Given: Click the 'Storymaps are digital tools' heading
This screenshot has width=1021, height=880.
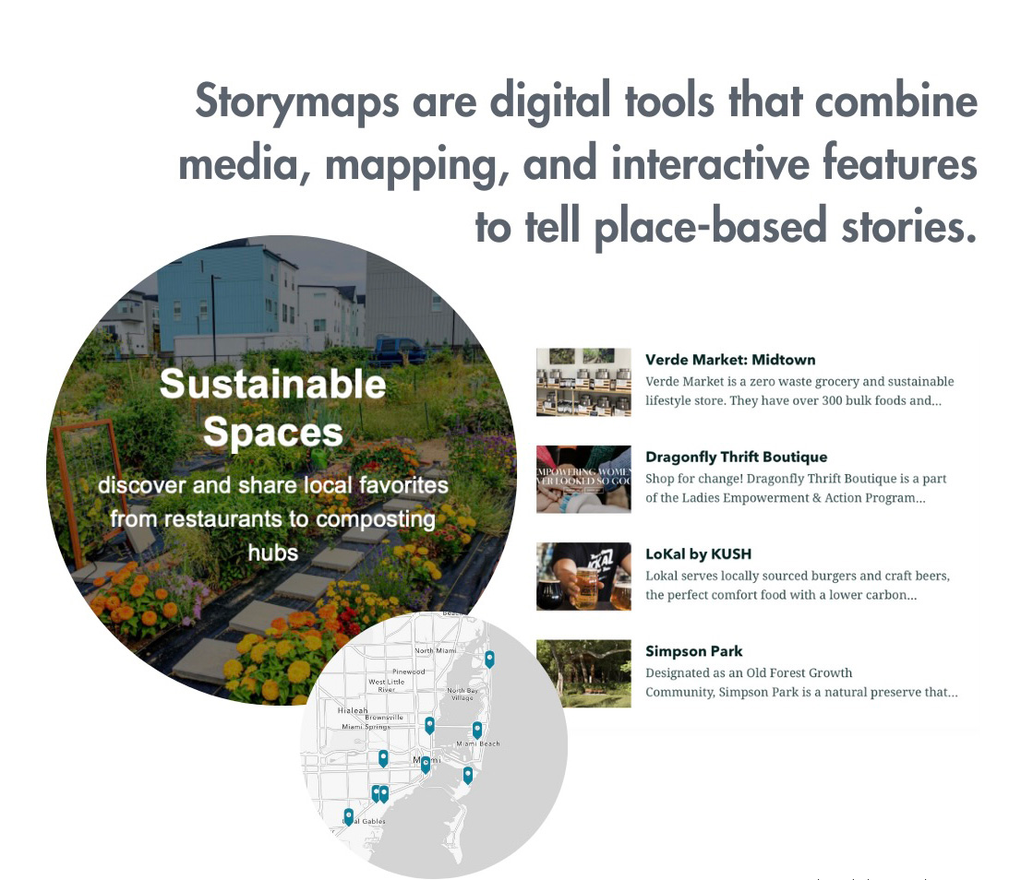Looking at the screenshot, I should (x=578, y=162).
